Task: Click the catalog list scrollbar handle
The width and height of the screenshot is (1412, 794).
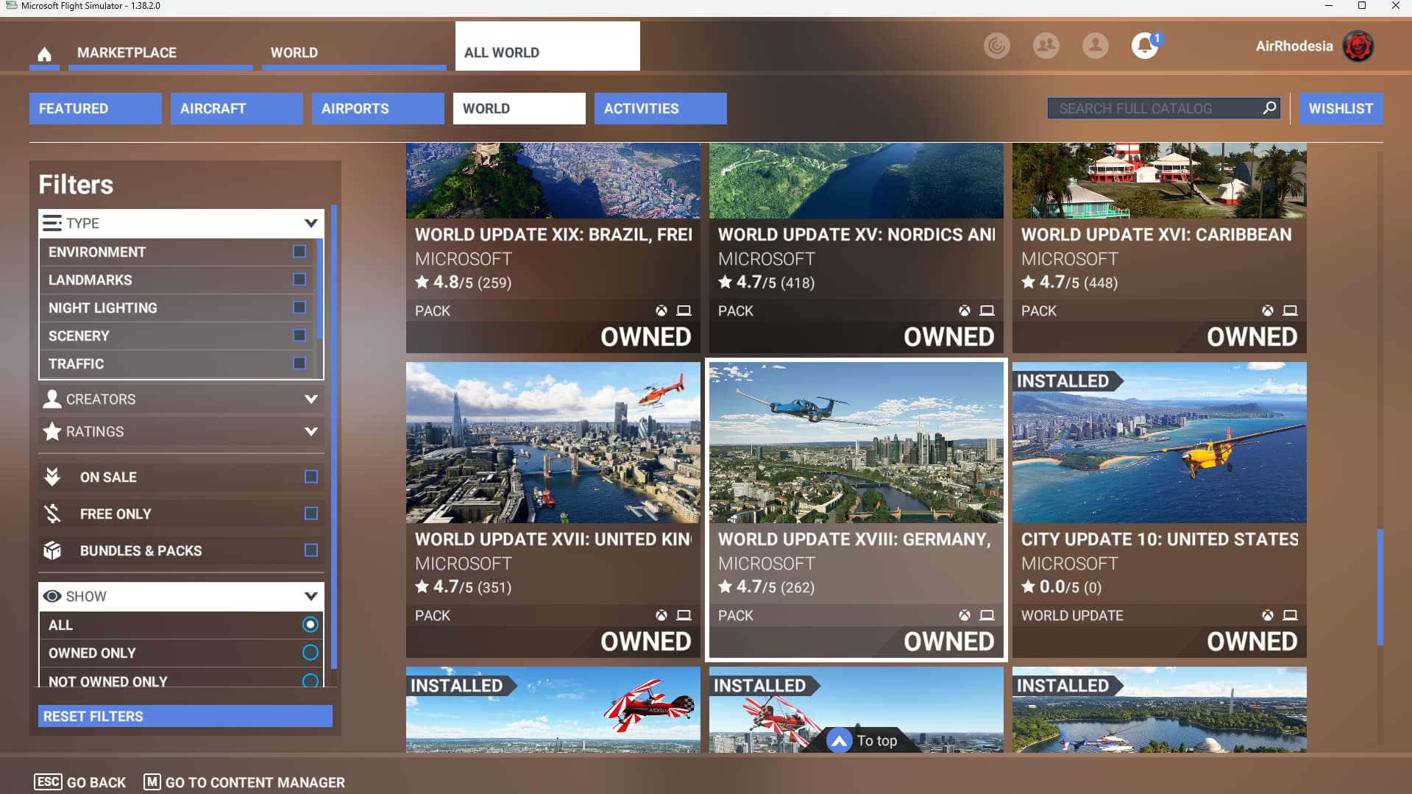Action: pyautogui.click(x=1380, y=587)
